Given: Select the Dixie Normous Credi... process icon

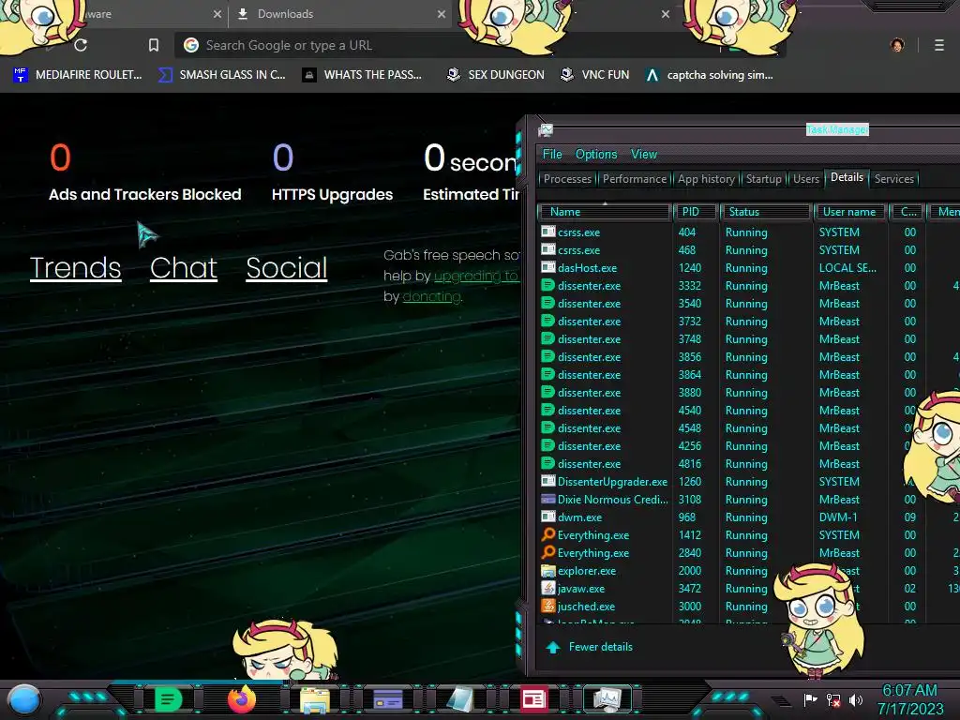Looking at the screenshot, I should (x=547, y=499).
